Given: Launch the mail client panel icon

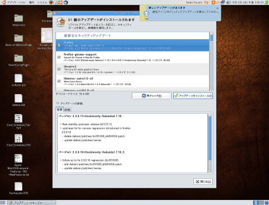Looking at the screenshot, I should (56, 2).
